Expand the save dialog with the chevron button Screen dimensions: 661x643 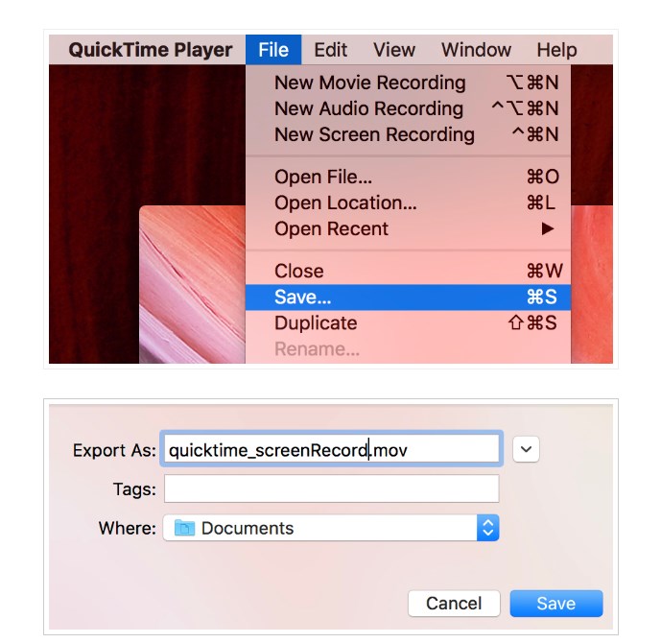526,449
